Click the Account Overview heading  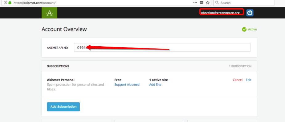point(64,29)
